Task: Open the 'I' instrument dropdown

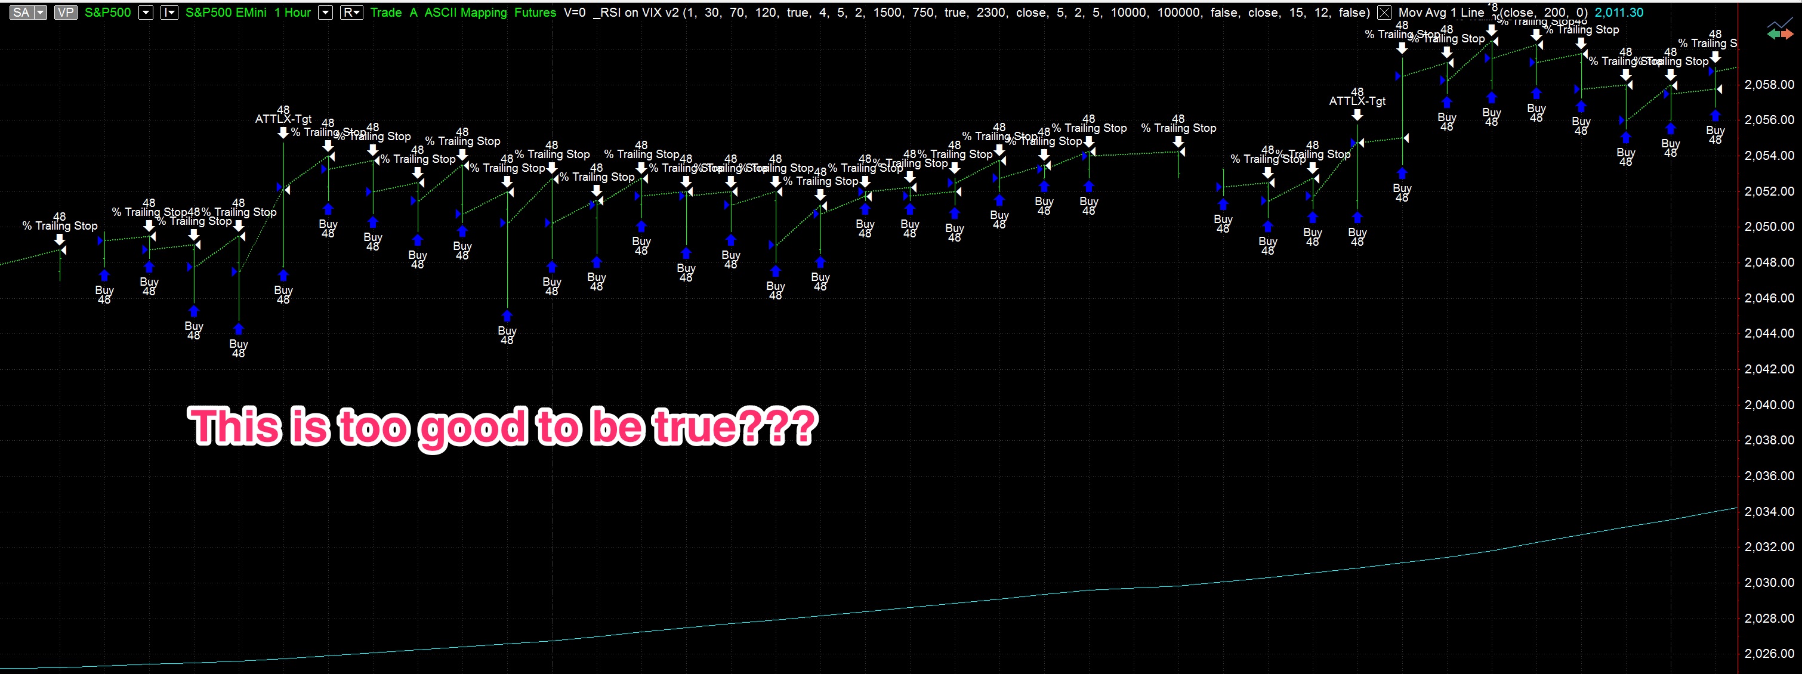Action: [x=169, y=13]
